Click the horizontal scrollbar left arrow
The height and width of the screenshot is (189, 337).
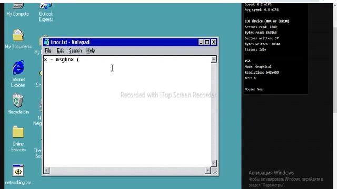click(x=46, y=170)
